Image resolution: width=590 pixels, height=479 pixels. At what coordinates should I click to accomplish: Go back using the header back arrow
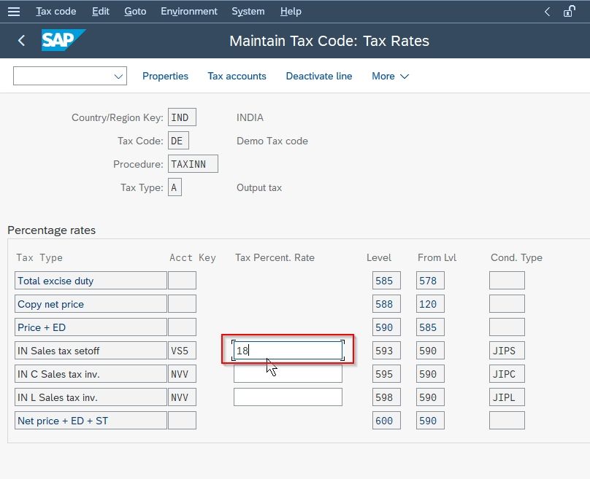(21, 41)
